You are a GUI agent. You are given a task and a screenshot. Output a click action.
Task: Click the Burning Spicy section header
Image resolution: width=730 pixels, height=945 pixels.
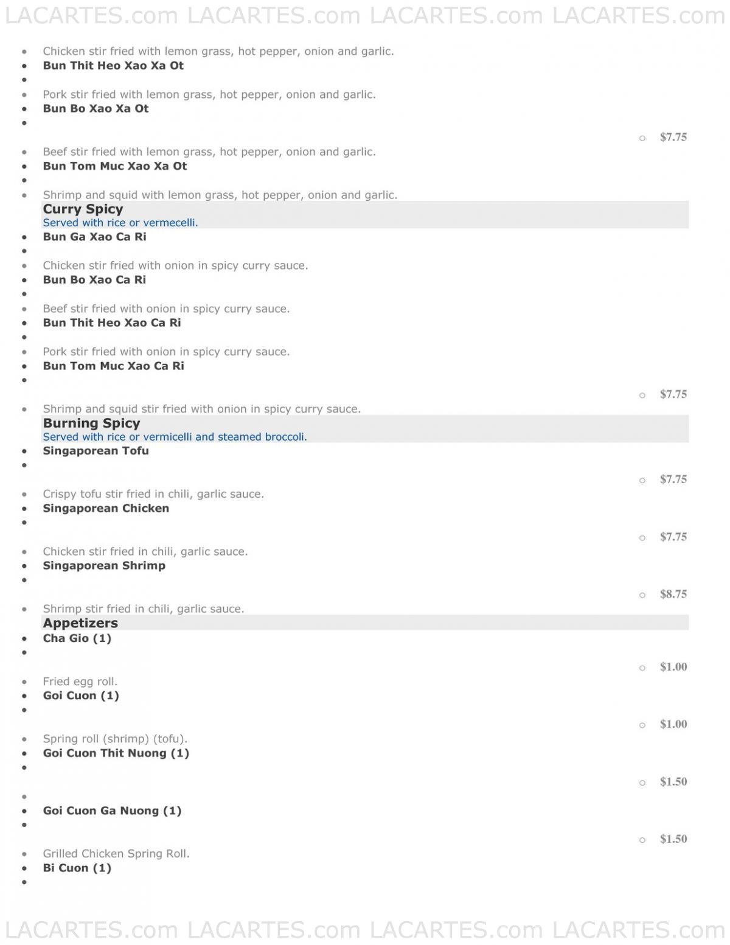click(91, 423)
